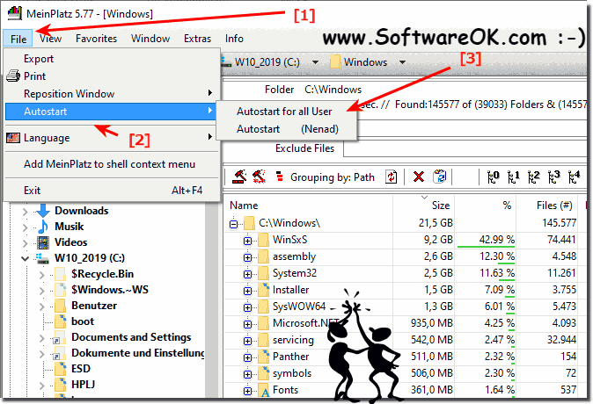Open the View menu
The image size is (593, 404).
coord(51,39)
